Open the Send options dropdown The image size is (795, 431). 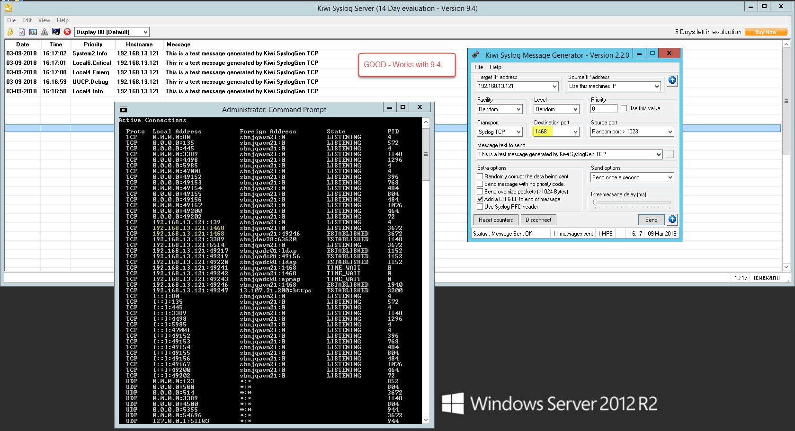[632, 177]
